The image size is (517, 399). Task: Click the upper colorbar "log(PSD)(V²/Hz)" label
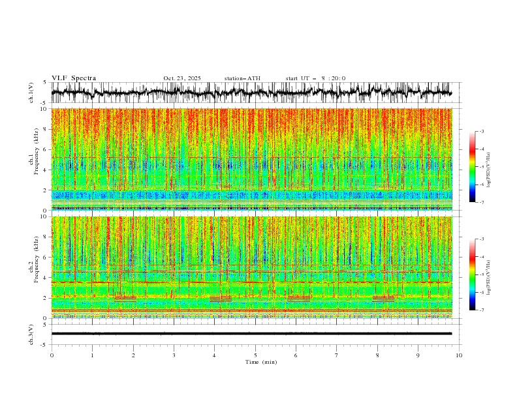click(489, 170)
